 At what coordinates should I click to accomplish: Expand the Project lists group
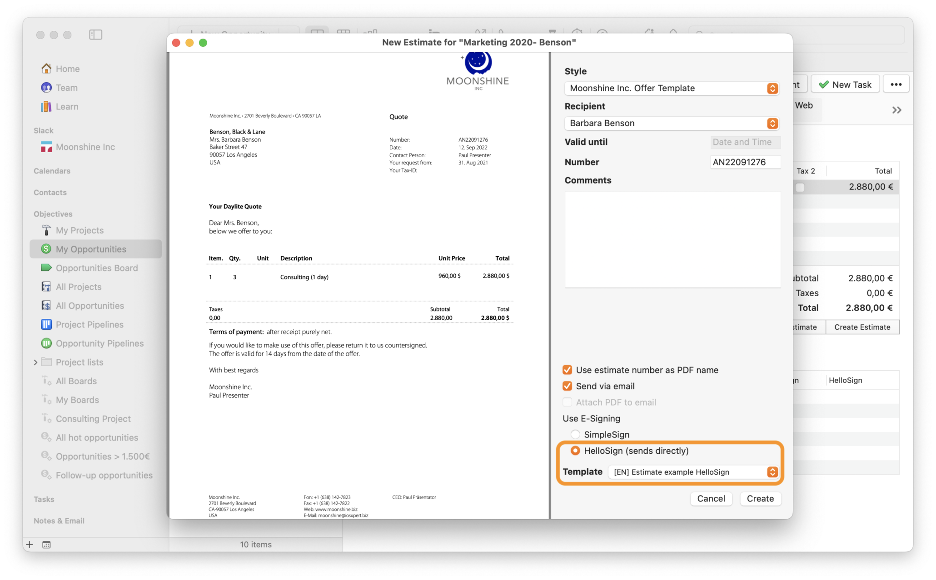click(35, 362)
